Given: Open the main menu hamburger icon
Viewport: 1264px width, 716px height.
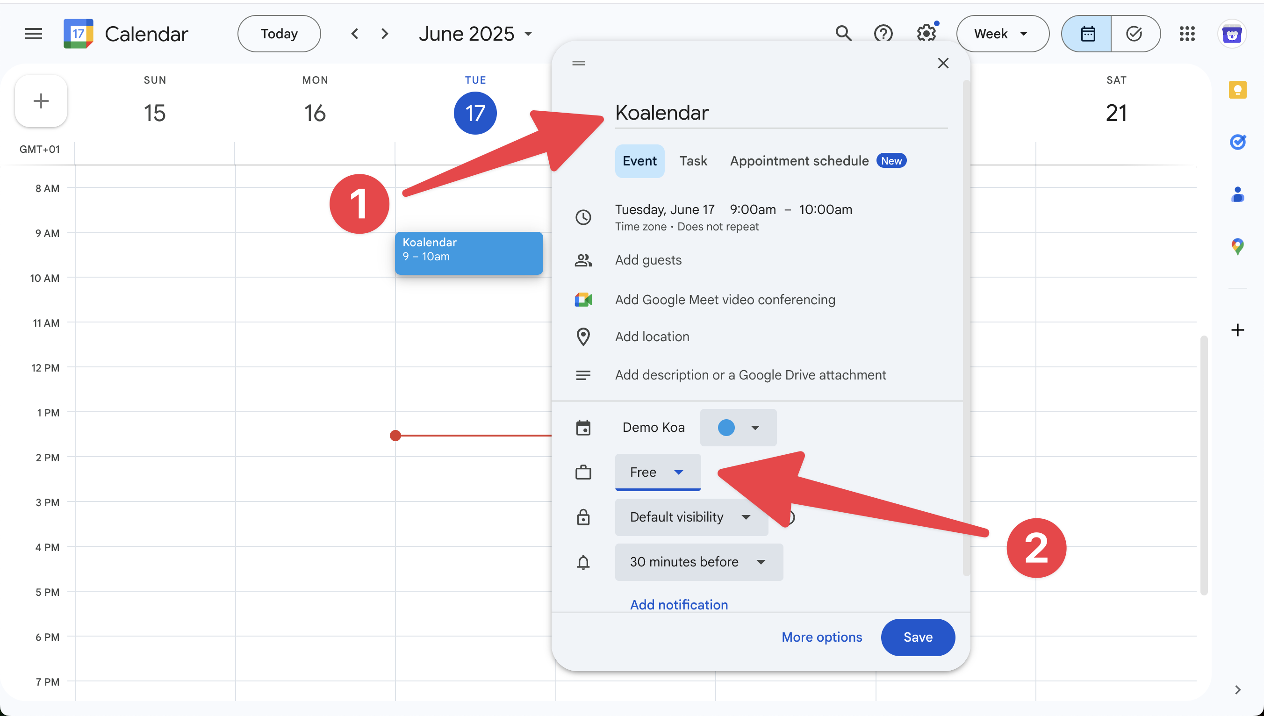Looking at the screenshot, I should pos(34,34).
